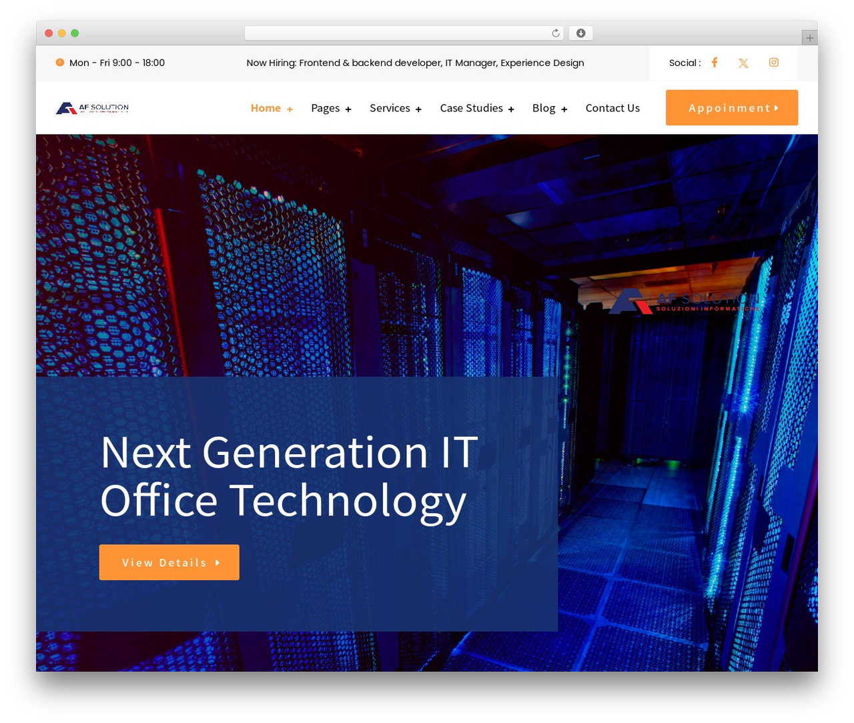The width and height of the screenshot is (854, 723).
Task: Click the Now Hiring announcement text
Action: point(415,63)
